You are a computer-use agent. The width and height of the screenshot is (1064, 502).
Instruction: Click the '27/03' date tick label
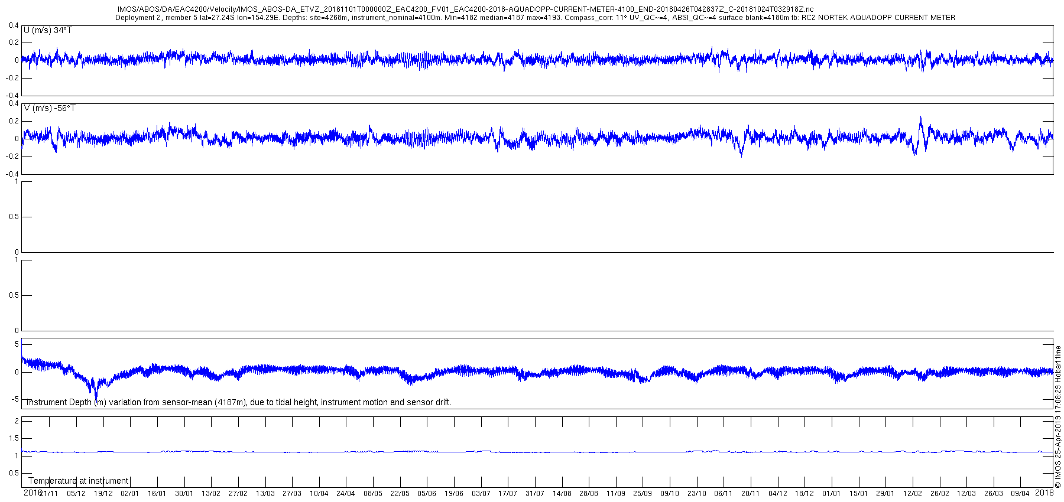point(292,494)
